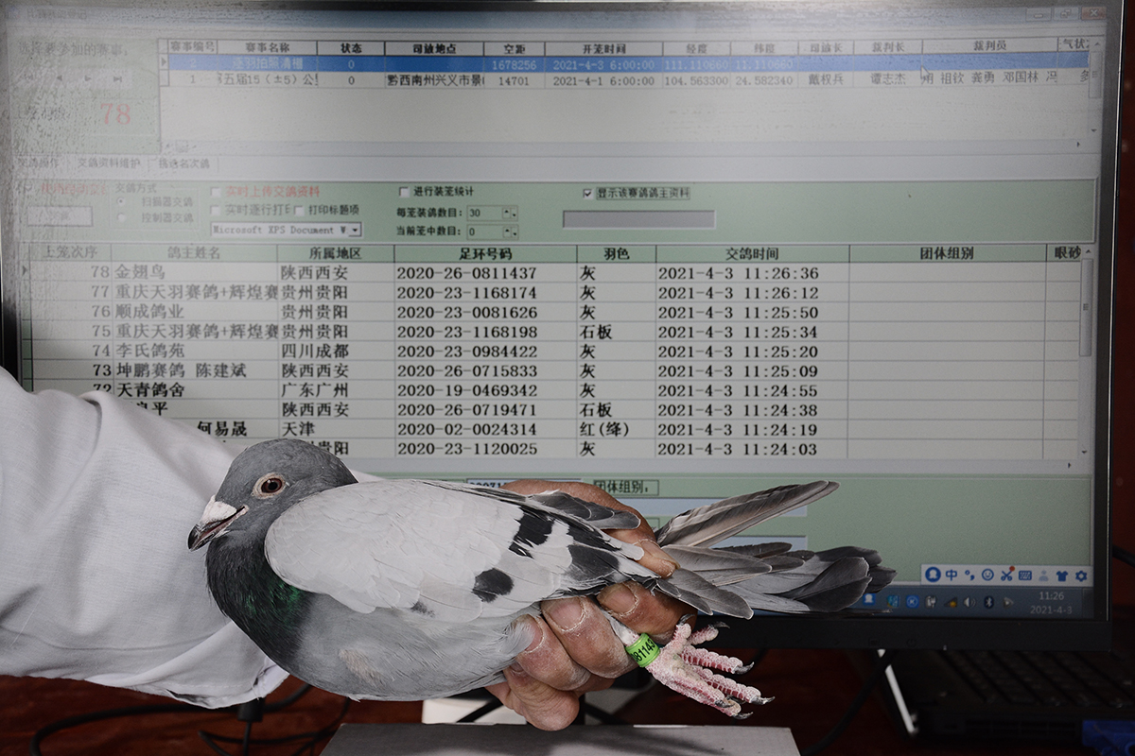The width and height of the screenshot is (1135, 756).
Task: Select the 控制器交鸽 radio button
Action: 122,217
